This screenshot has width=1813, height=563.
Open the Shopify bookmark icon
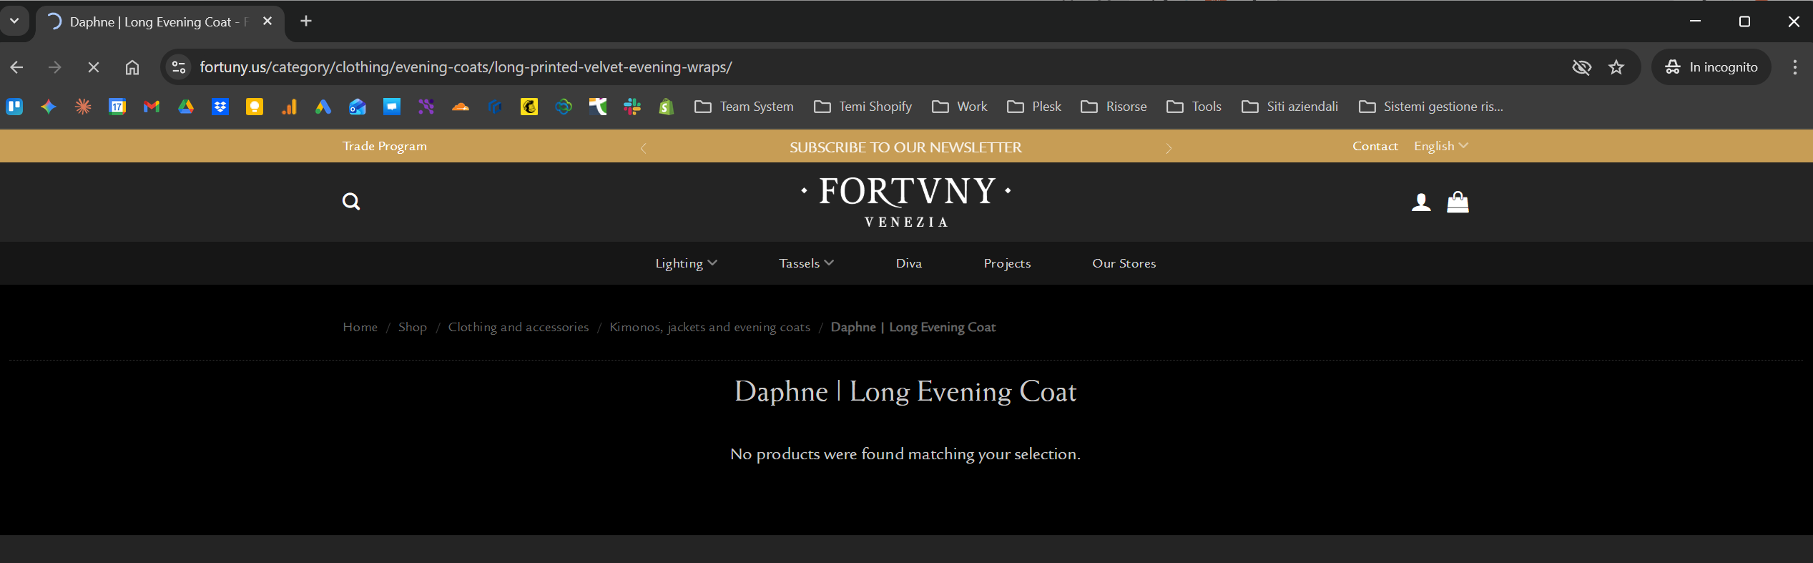coord(667,107)
